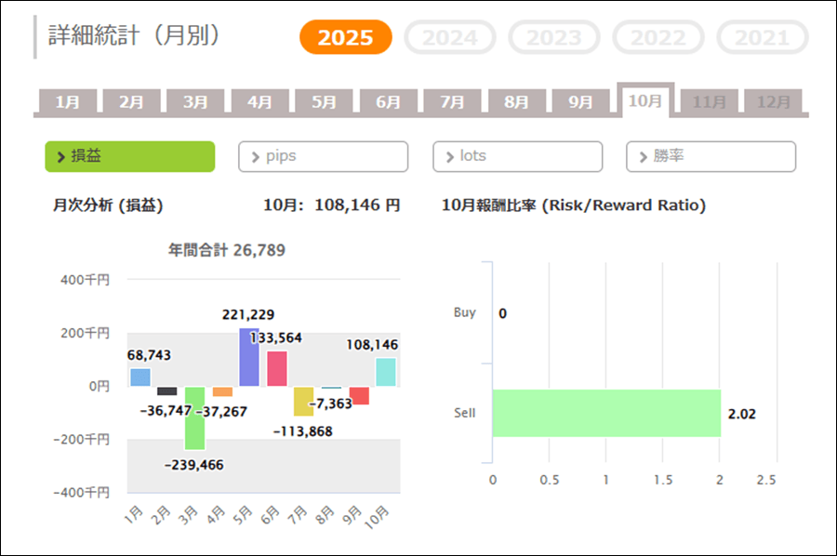Show the lots analysis view
The width and height of the screenshot is (837, 556).
[517, 156]
